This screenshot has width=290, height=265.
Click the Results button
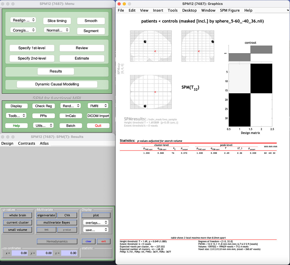click(56, 71)
